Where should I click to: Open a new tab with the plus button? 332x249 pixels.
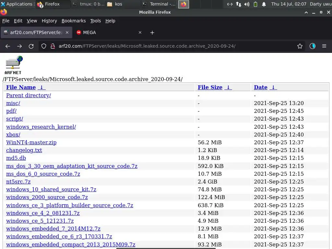(x=152, y=33)
